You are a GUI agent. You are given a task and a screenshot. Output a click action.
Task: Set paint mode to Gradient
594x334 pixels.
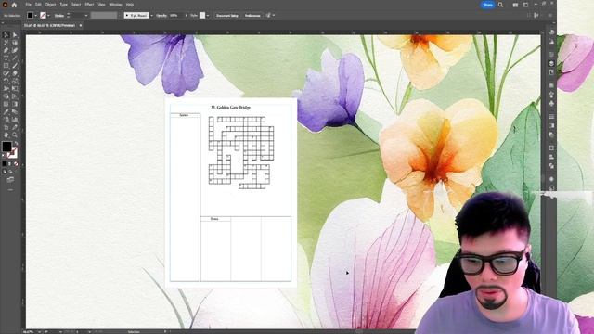click(x=10, y=164)
